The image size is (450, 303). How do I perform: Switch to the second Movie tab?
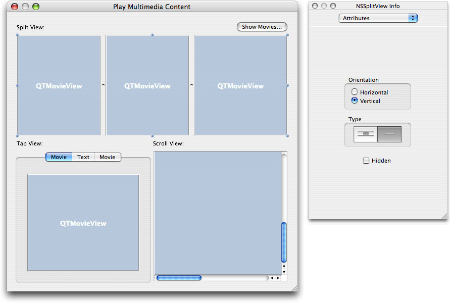pyautogui.click(x=107, y=157)
